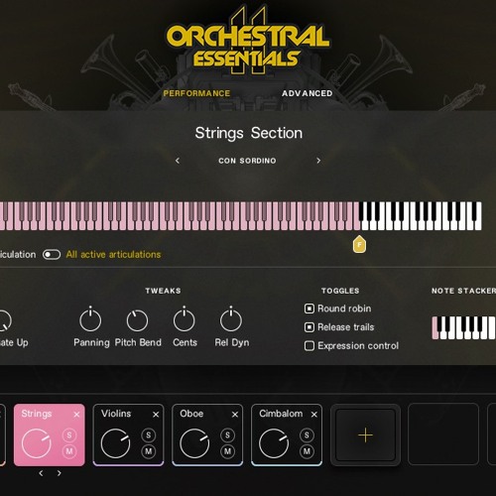The width and height of the screenshot is (496, 496).
Task: Remove the Strings instrument slot
Action: (76, 415)
